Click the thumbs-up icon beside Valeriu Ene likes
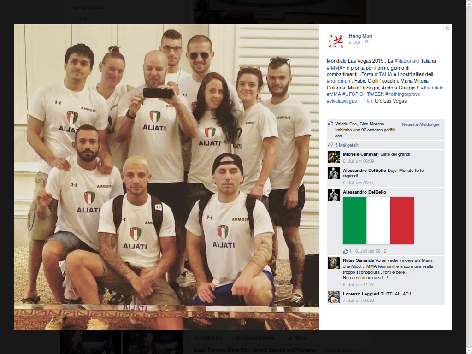472x354 pixels. coord(330,123)
